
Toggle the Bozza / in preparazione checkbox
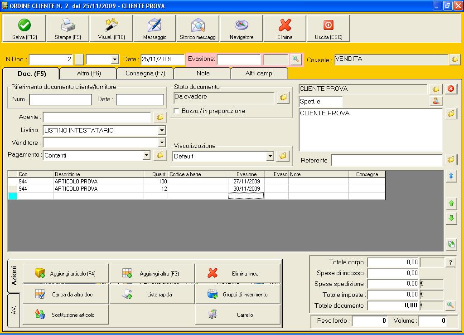click(x=177, y=111)
